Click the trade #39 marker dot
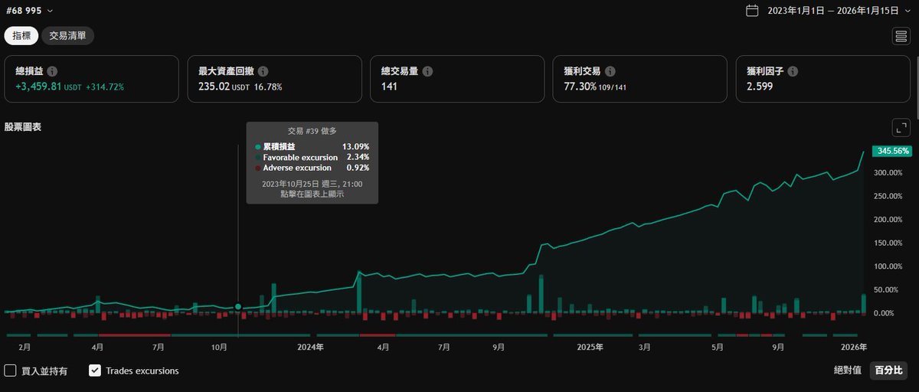This screenshot has width=919, height=392. (x=238, y=306)
